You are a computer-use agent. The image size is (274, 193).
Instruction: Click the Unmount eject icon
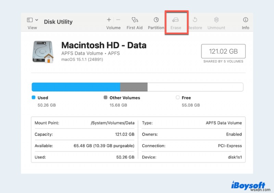[x=216, y=20]
